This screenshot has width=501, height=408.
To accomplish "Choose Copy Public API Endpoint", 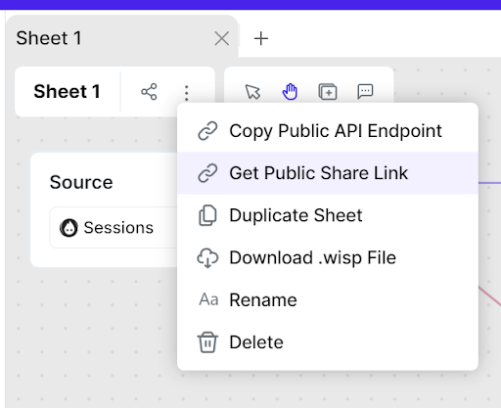I will [x=328, y=131].
